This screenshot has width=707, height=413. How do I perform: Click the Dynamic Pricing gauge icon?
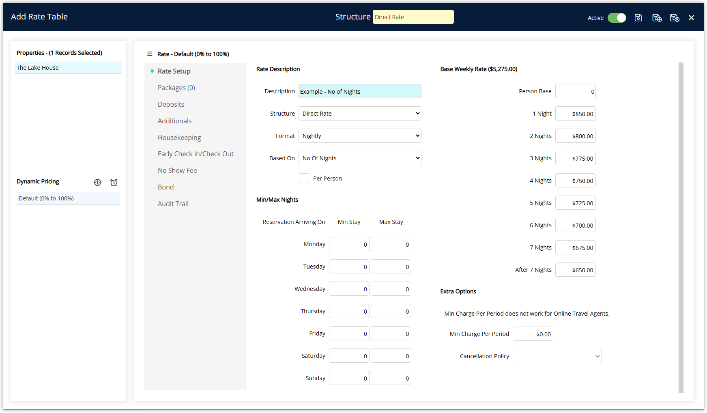point(97,182)
